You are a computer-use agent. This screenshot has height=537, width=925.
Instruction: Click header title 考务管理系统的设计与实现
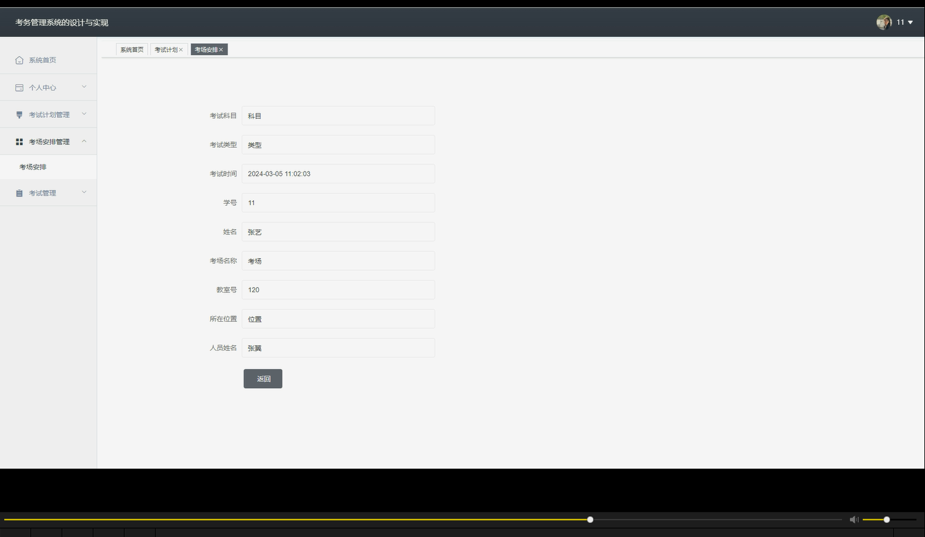click(x=62, y=23)
